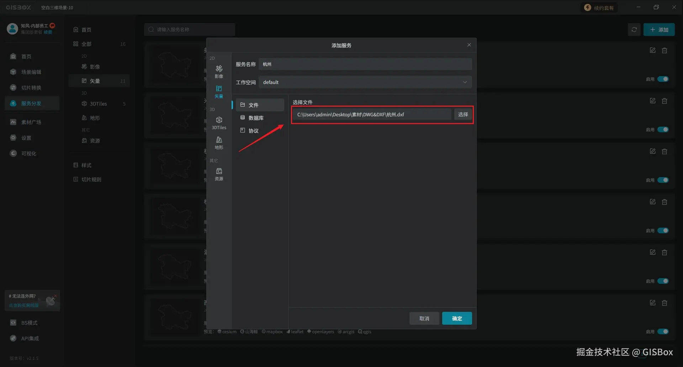Click the 续约套餐 button
The image size is (683, 367).
point(599,8)
